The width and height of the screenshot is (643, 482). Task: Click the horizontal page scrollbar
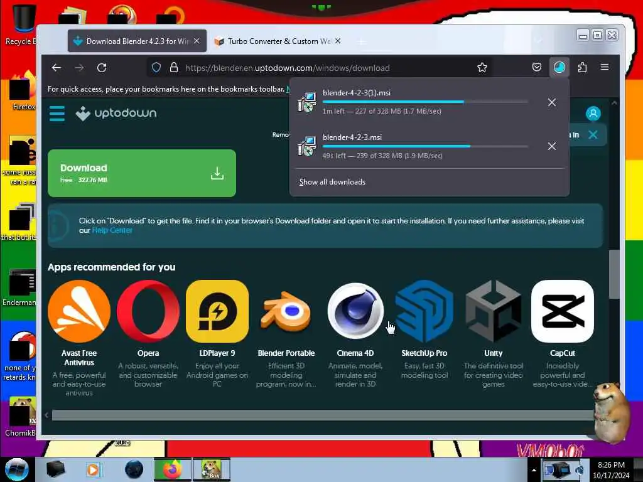[322, 415]
